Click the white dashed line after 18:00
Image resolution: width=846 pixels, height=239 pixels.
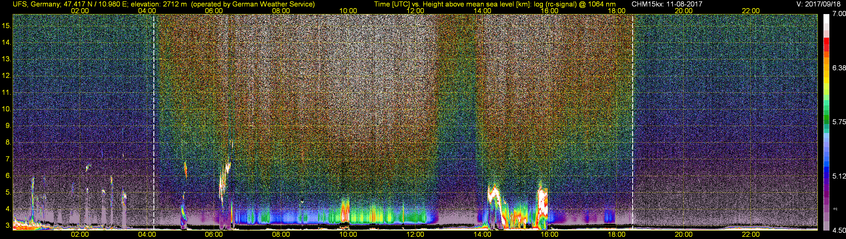click(633, 122)
